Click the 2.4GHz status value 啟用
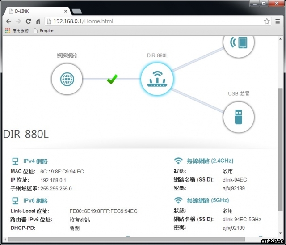Viewport: 286px width, 245px height. (x=227, y=172)
